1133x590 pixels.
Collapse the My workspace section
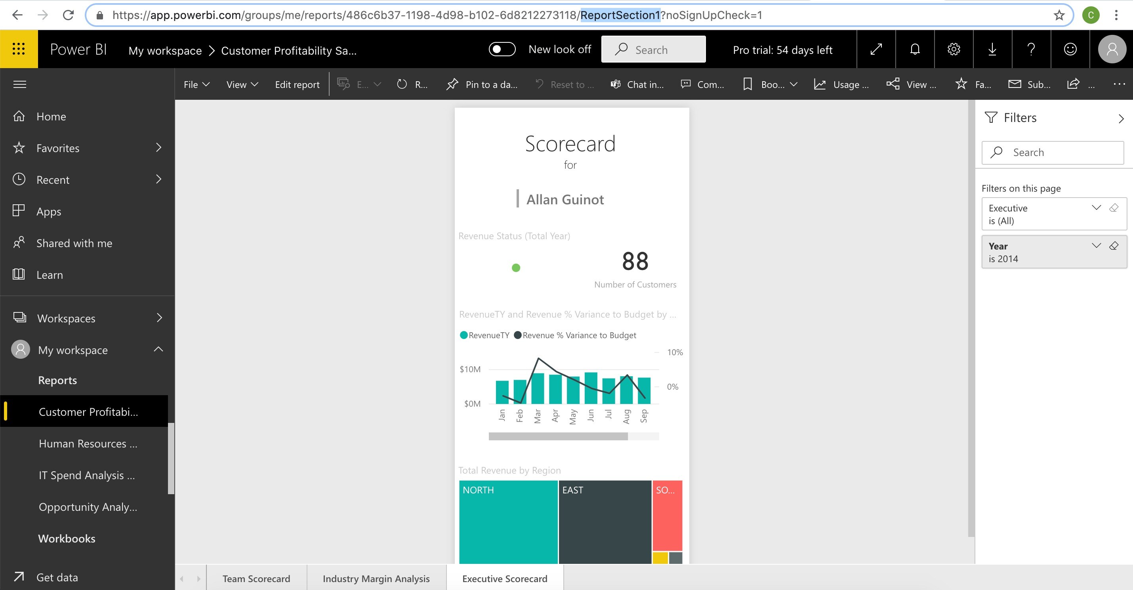(x=158, y=350)
